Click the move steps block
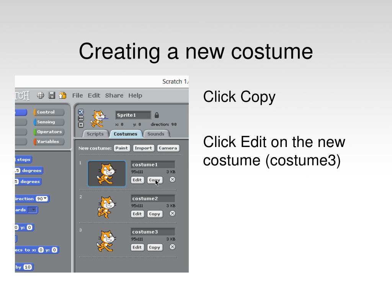 23,160
